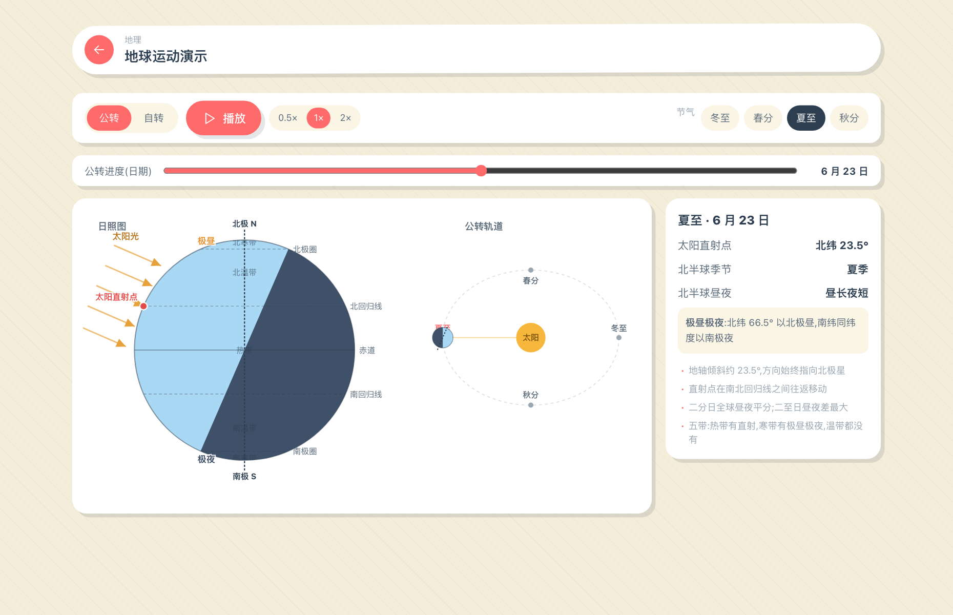Click the orange 极昼 label
This screenshot has width=953, height=615.
pyautogui.click(x=206, y=241)
